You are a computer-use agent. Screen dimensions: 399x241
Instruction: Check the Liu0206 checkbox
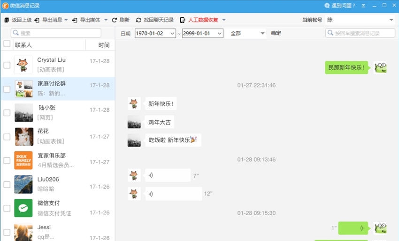(7, 184)
